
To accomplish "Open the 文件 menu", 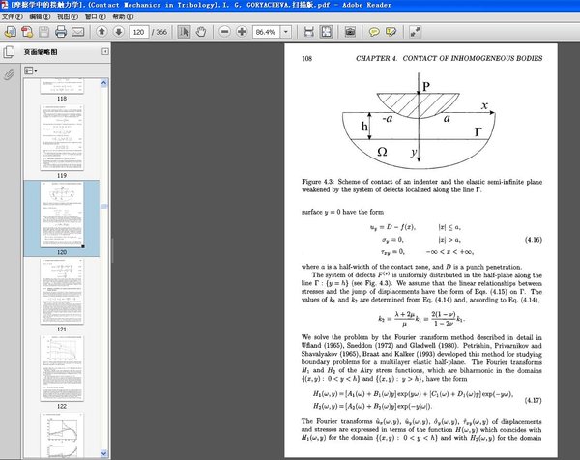I will coord(11,16).
